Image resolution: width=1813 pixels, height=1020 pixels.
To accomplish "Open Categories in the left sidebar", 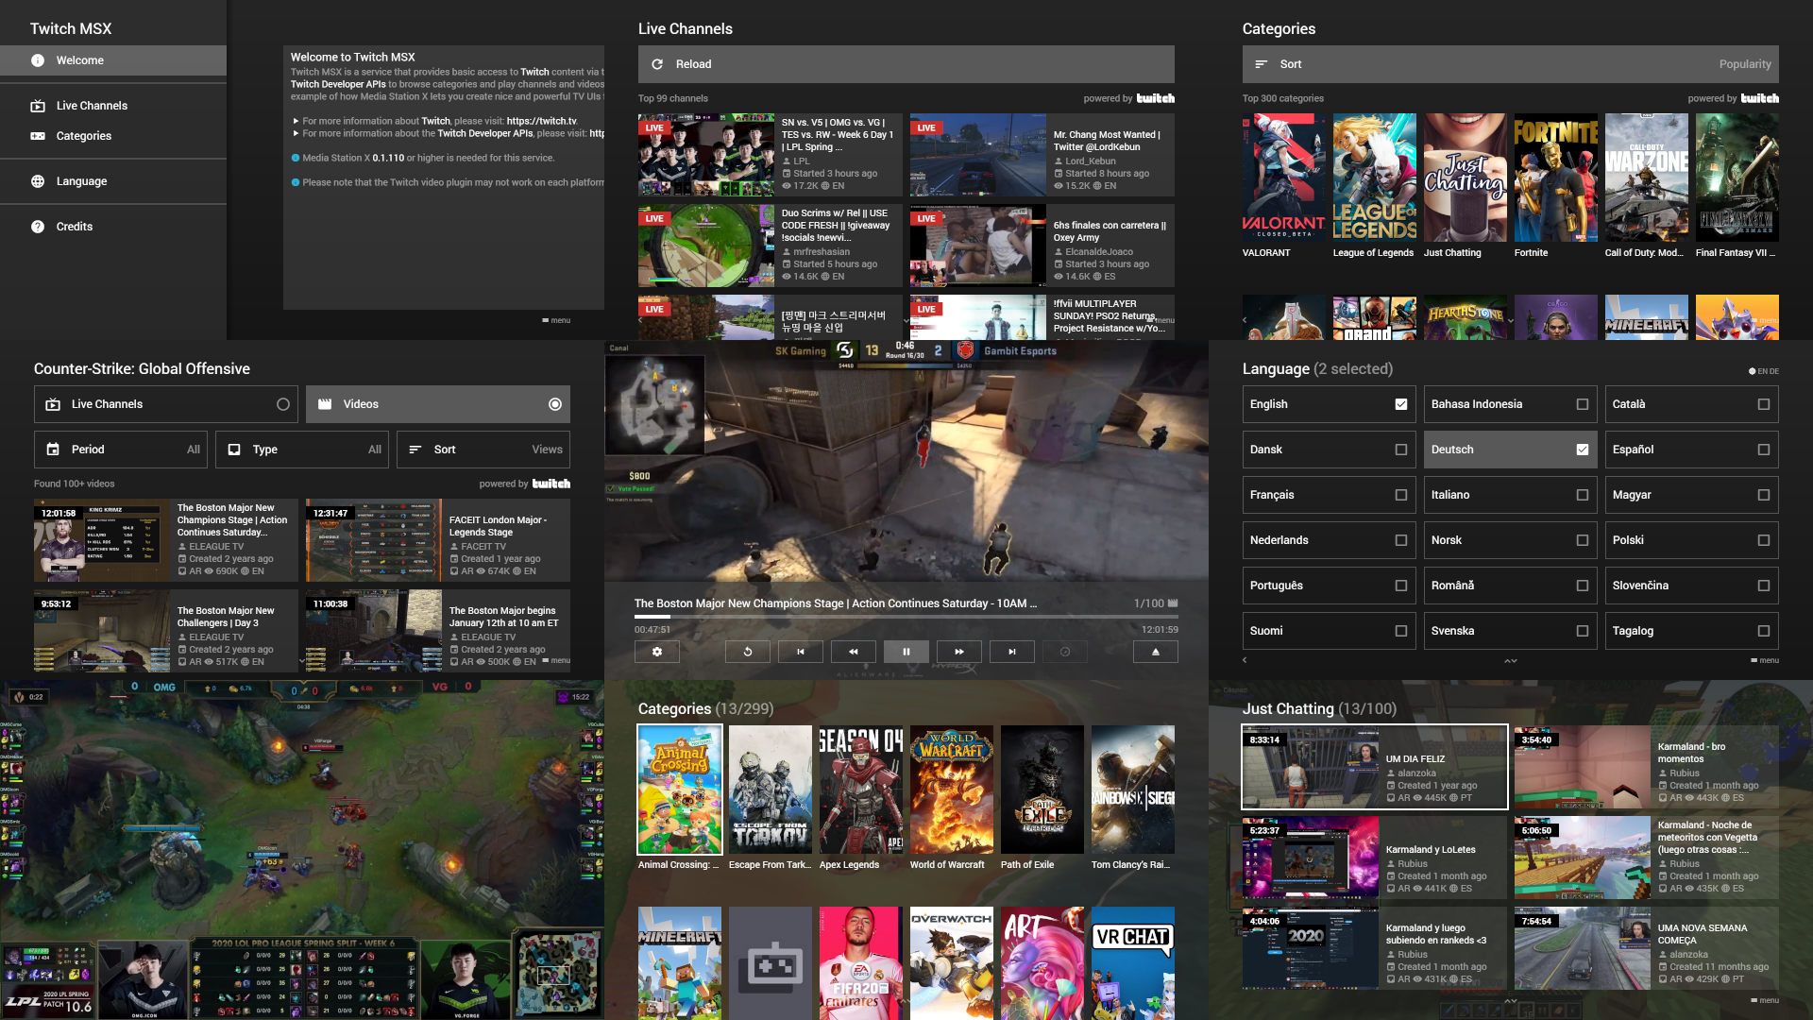I will (84, 136).
